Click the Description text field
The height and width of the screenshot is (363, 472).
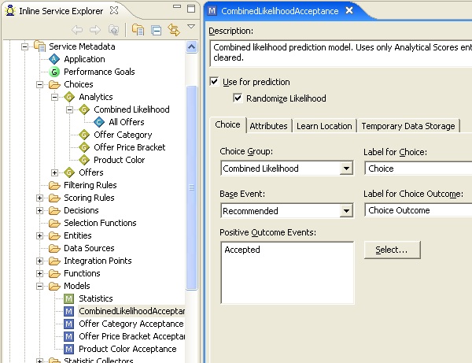pyautogui.click(x=341, y=53)
